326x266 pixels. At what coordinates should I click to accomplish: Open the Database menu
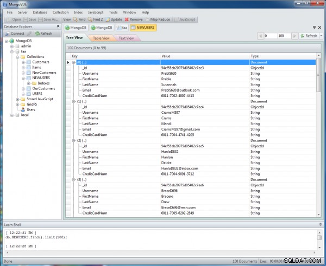(40, 12)
